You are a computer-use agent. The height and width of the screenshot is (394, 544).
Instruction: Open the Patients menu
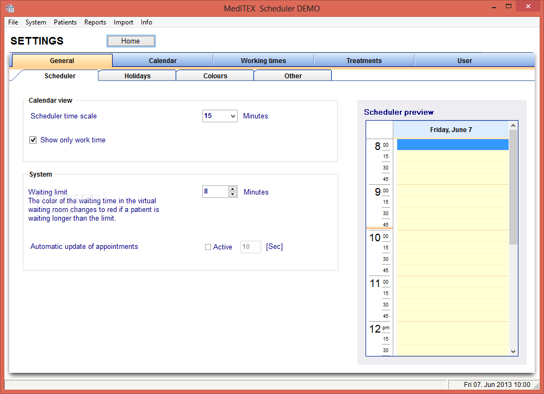coord(65,22)
